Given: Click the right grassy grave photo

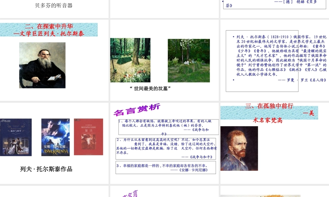Looking at the screenshot, I should (189, 60).
